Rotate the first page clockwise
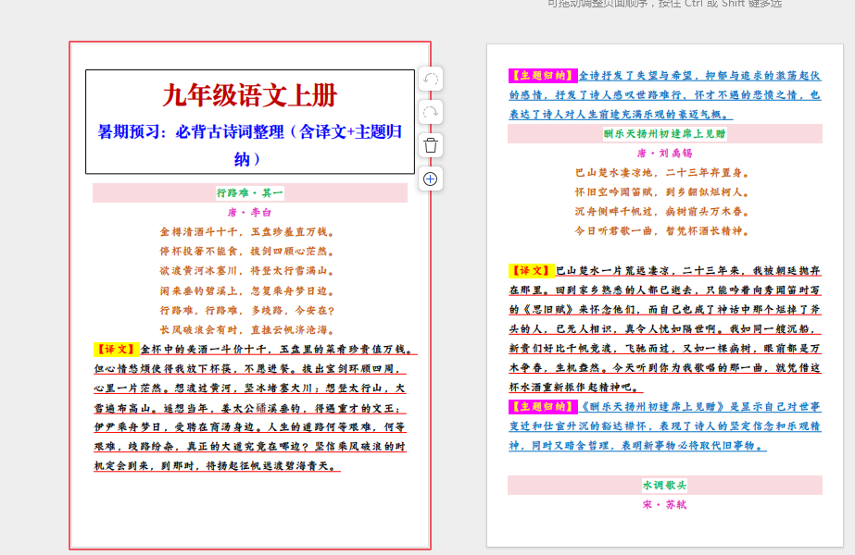The height and width of the screenshot is (555, 855). 431,113
